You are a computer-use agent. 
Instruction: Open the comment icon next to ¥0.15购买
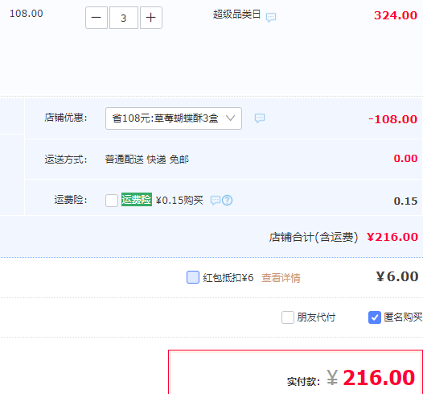click(216, 201)
